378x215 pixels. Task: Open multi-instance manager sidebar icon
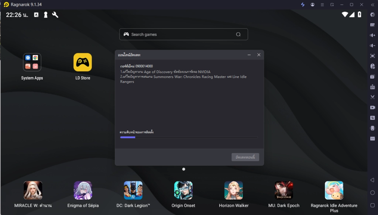coord(372,77)
